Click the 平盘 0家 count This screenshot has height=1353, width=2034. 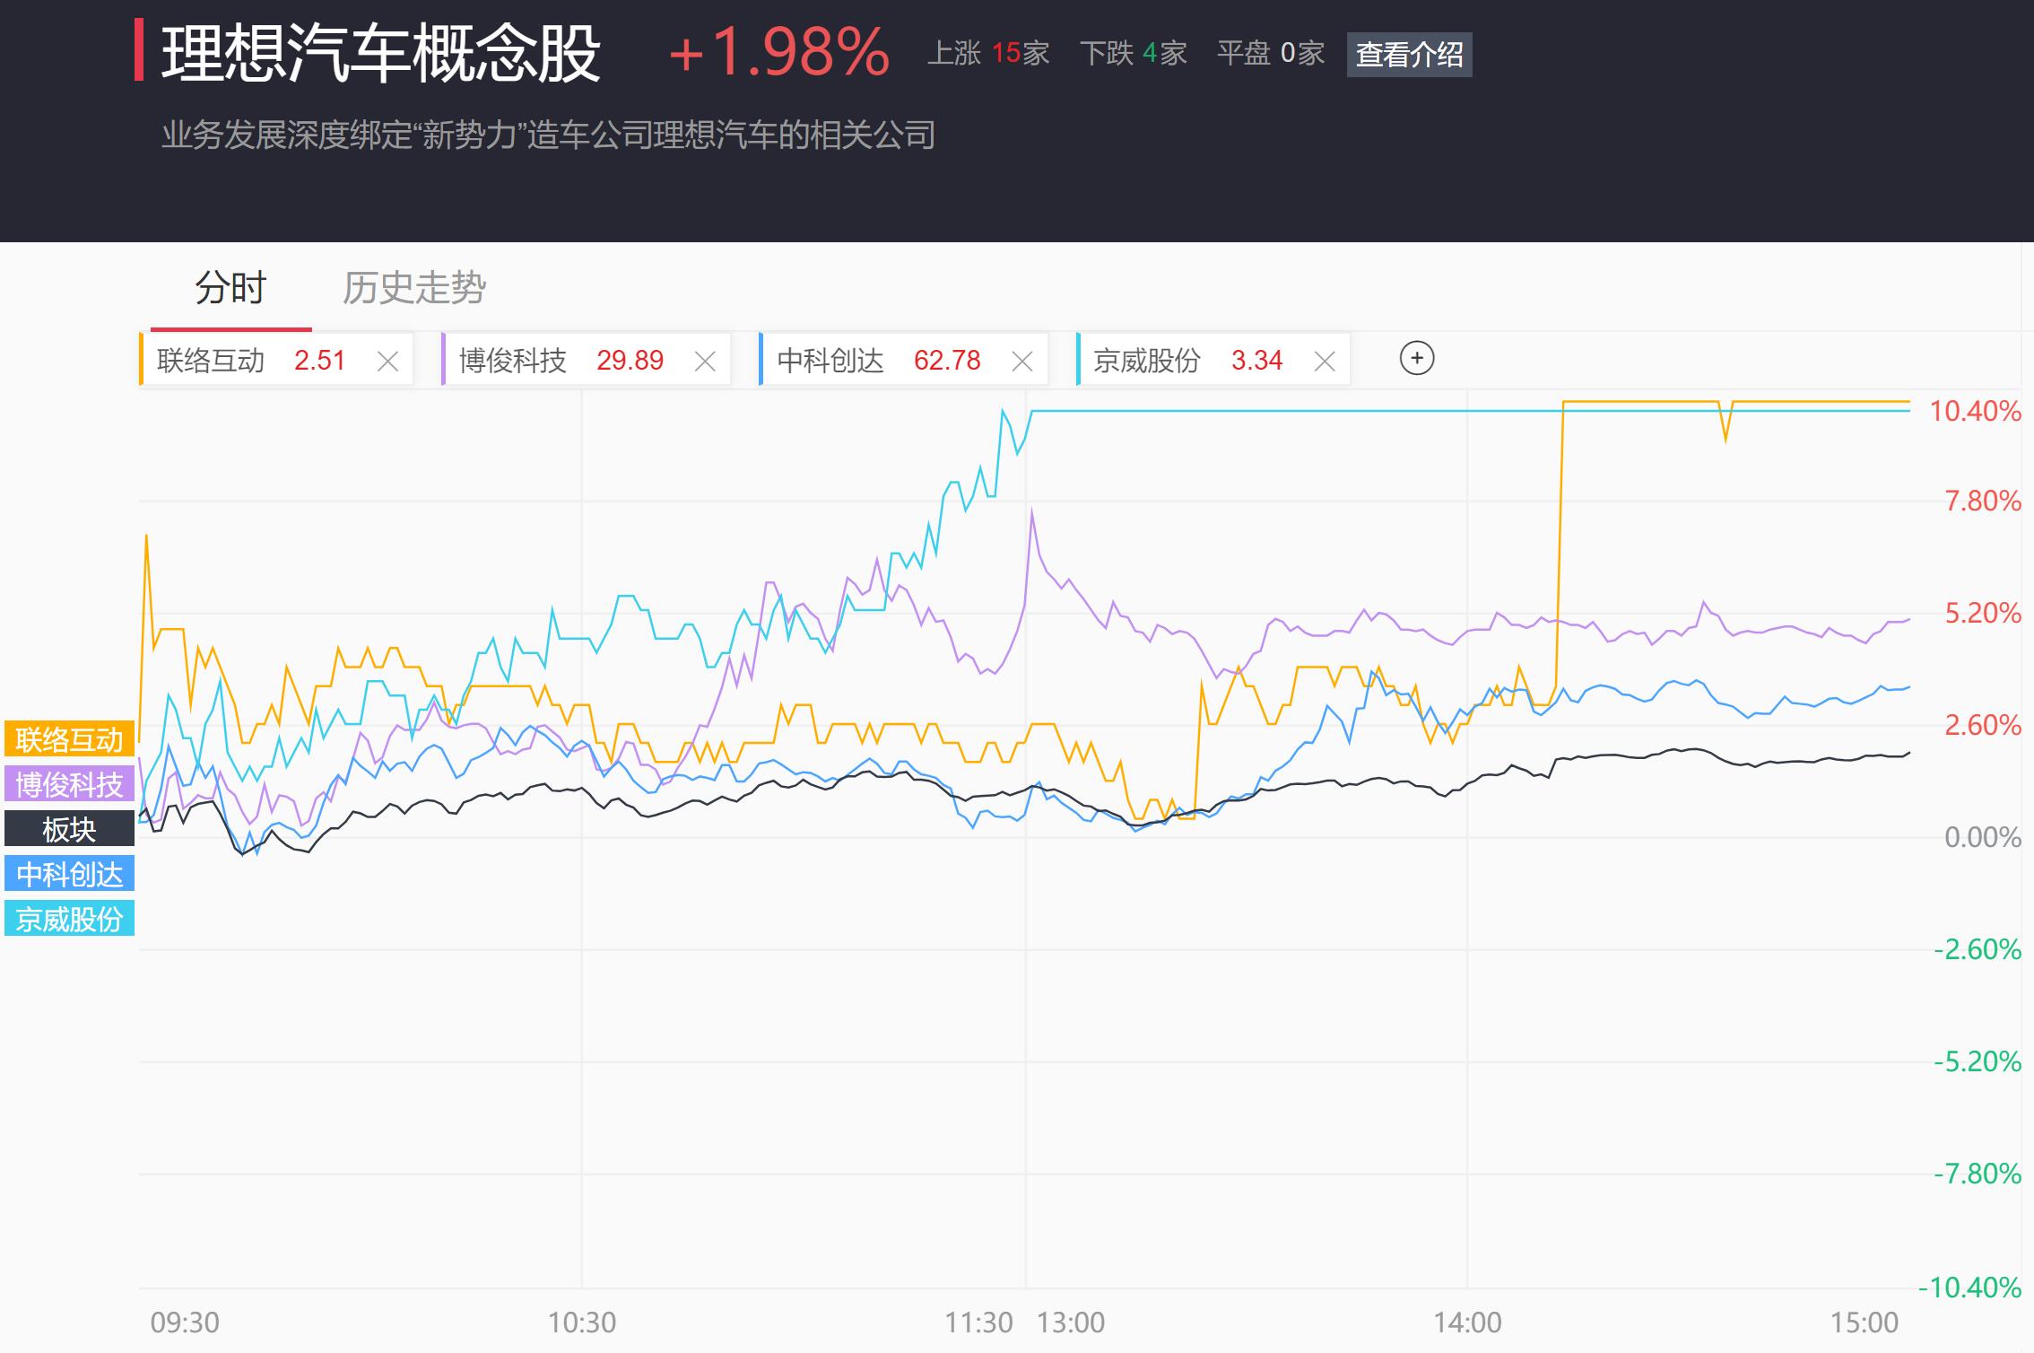coord(1271,53)
